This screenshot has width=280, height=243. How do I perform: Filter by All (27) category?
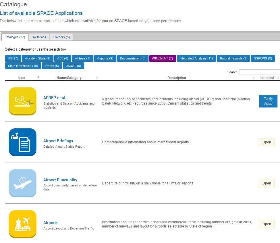(13, 58)
